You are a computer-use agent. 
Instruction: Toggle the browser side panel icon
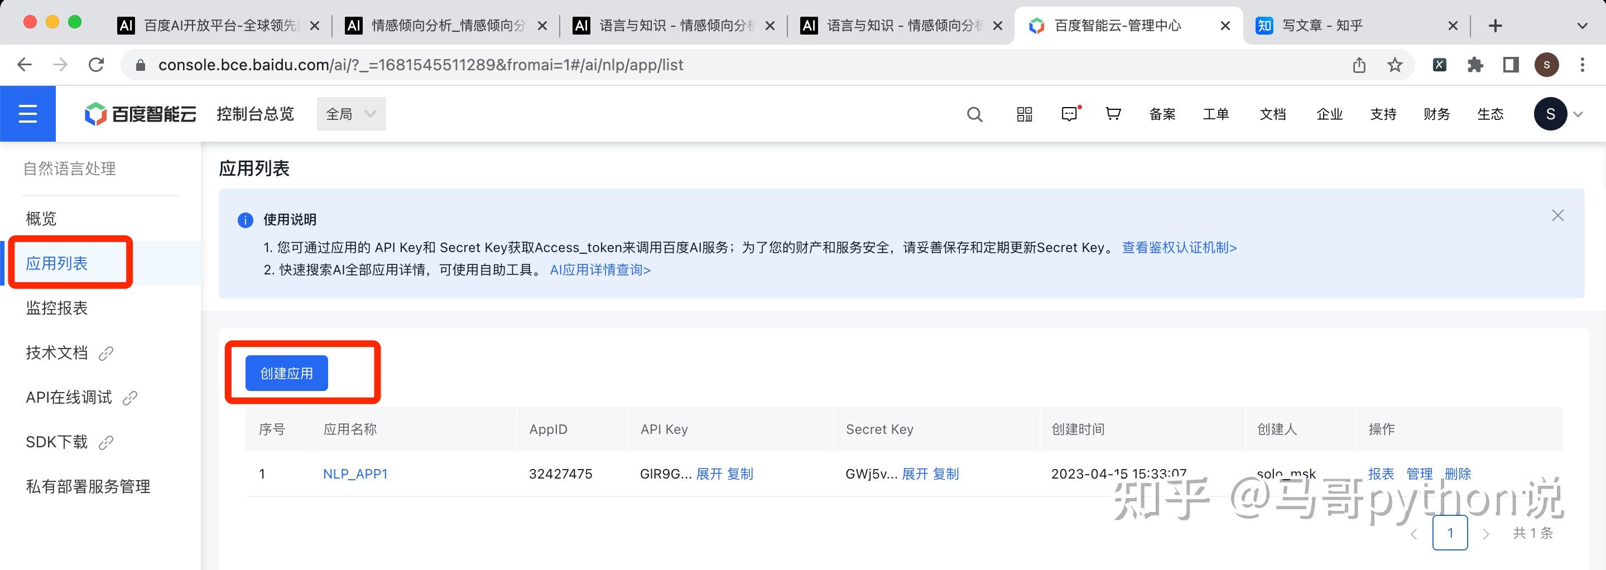(x=1511, y=65)
